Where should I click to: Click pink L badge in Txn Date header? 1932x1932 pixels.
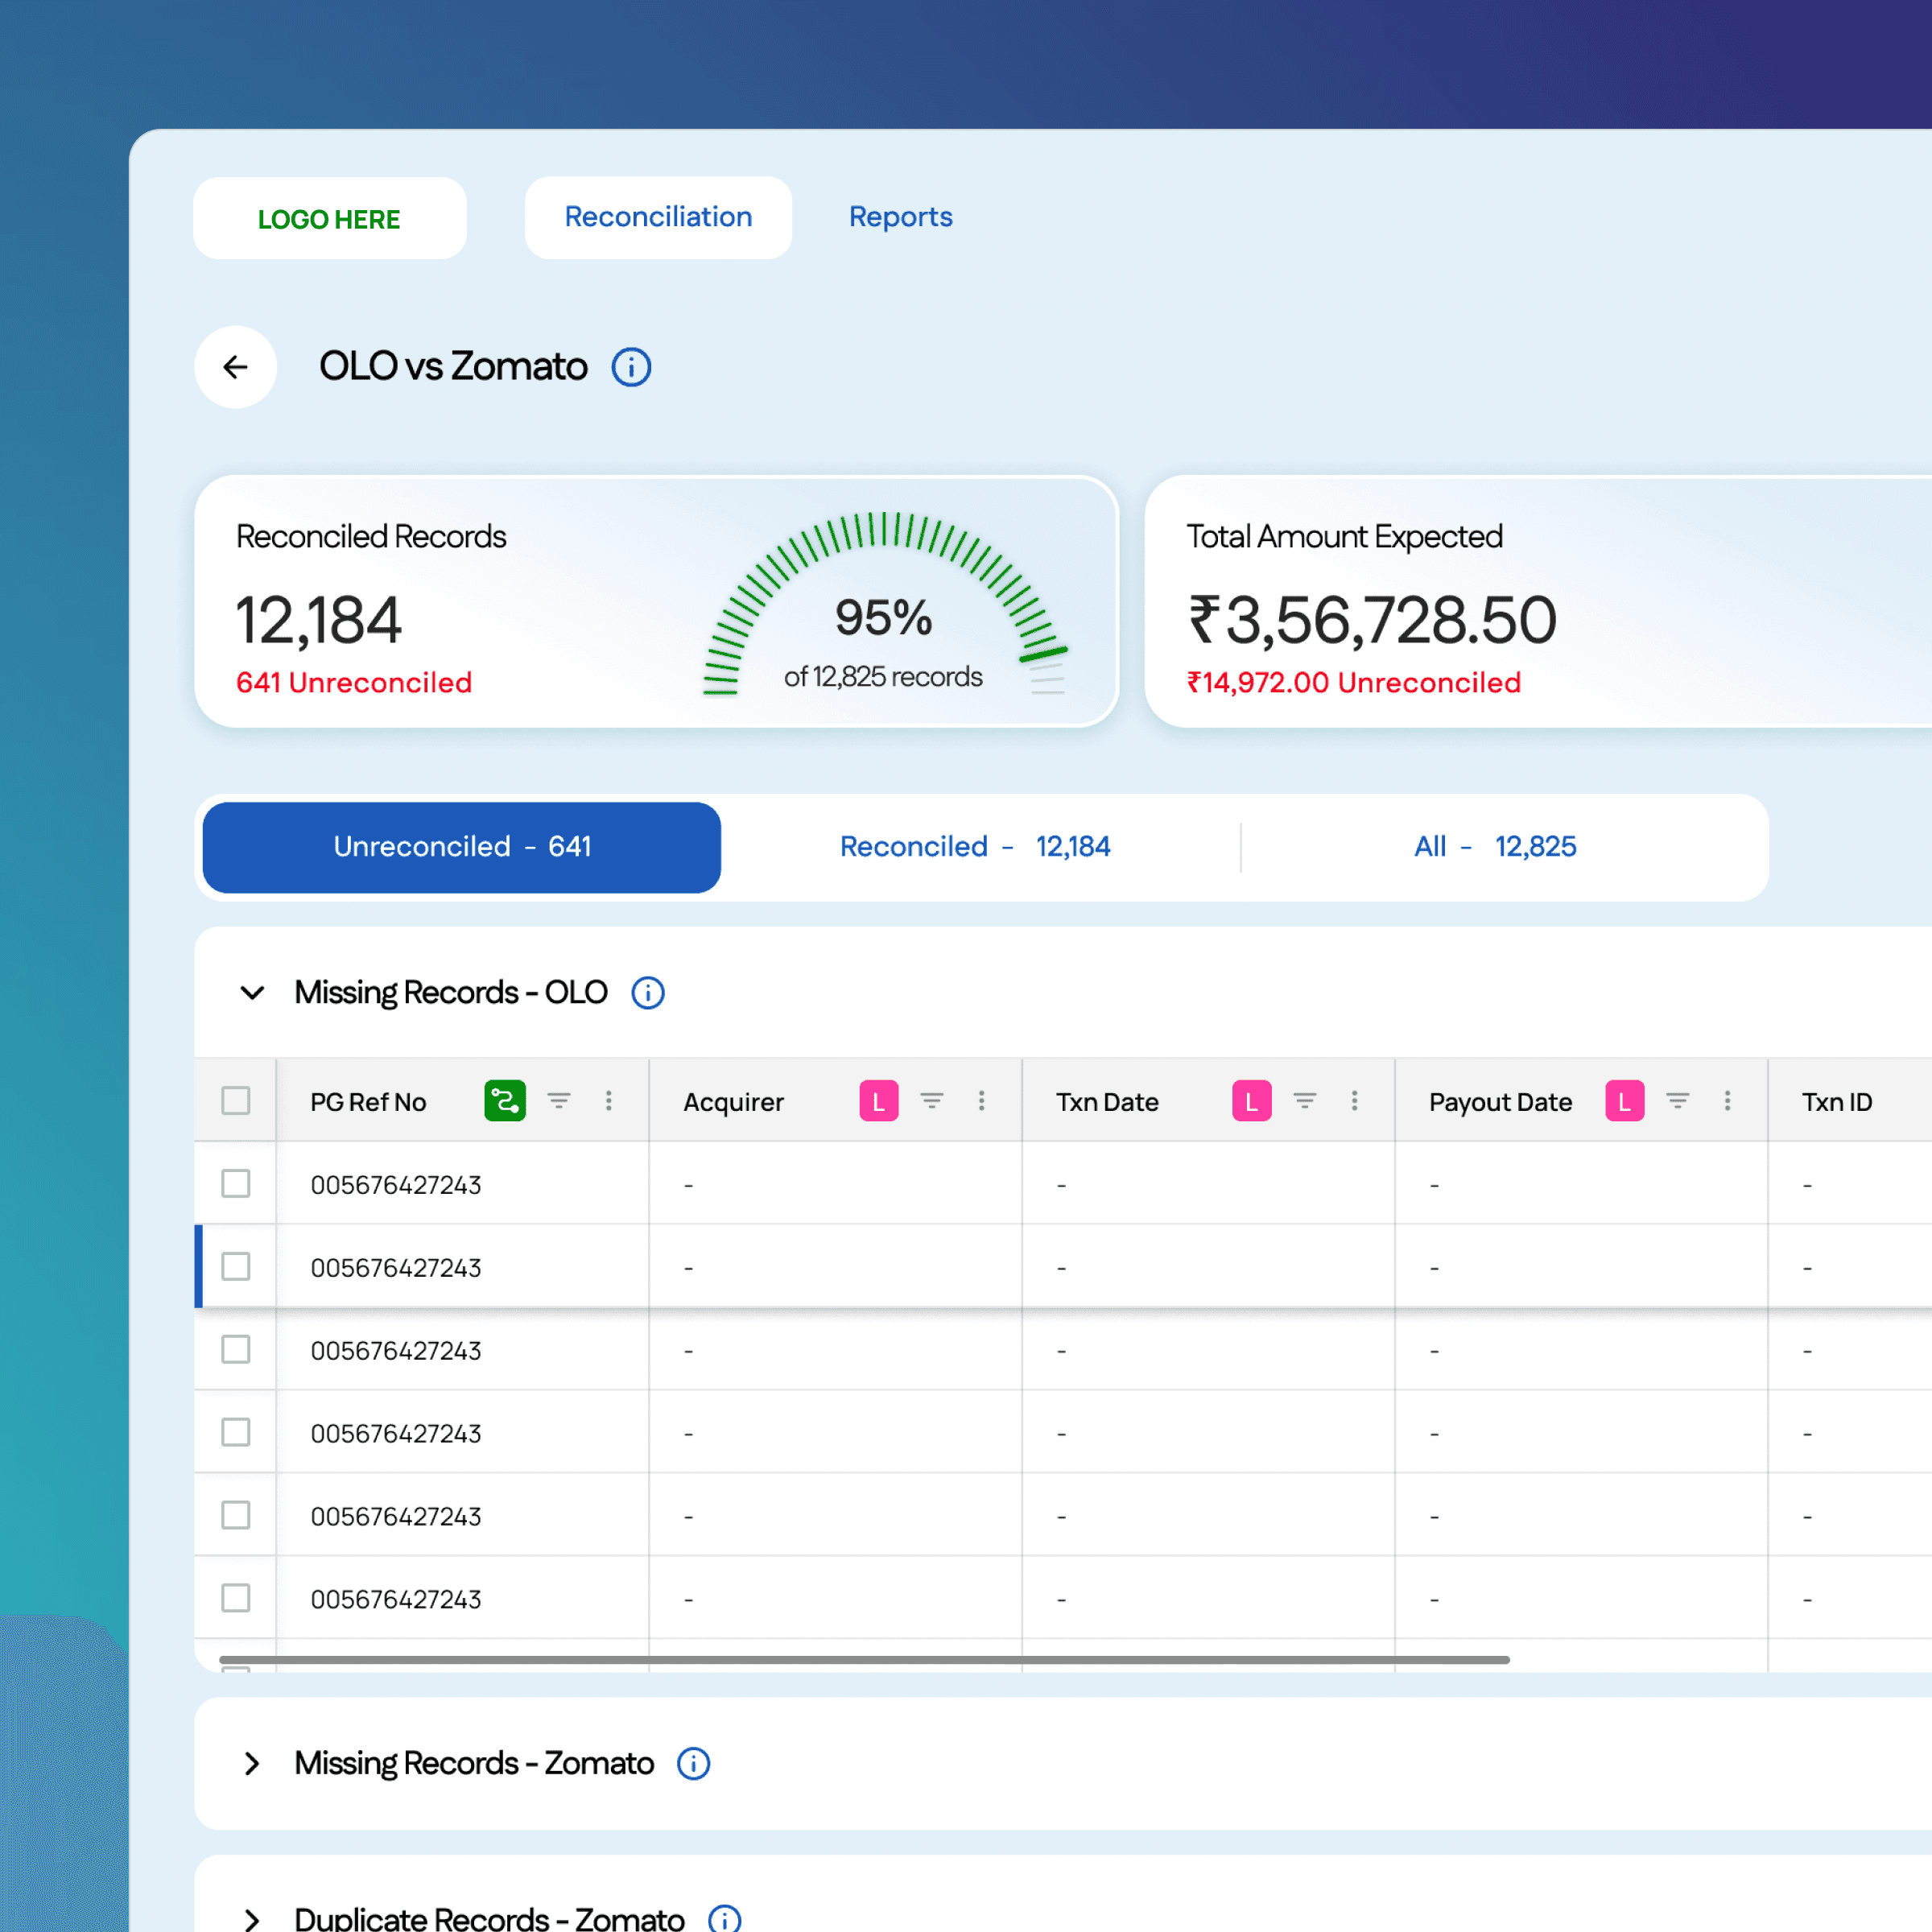[x=1252, y=1101]
